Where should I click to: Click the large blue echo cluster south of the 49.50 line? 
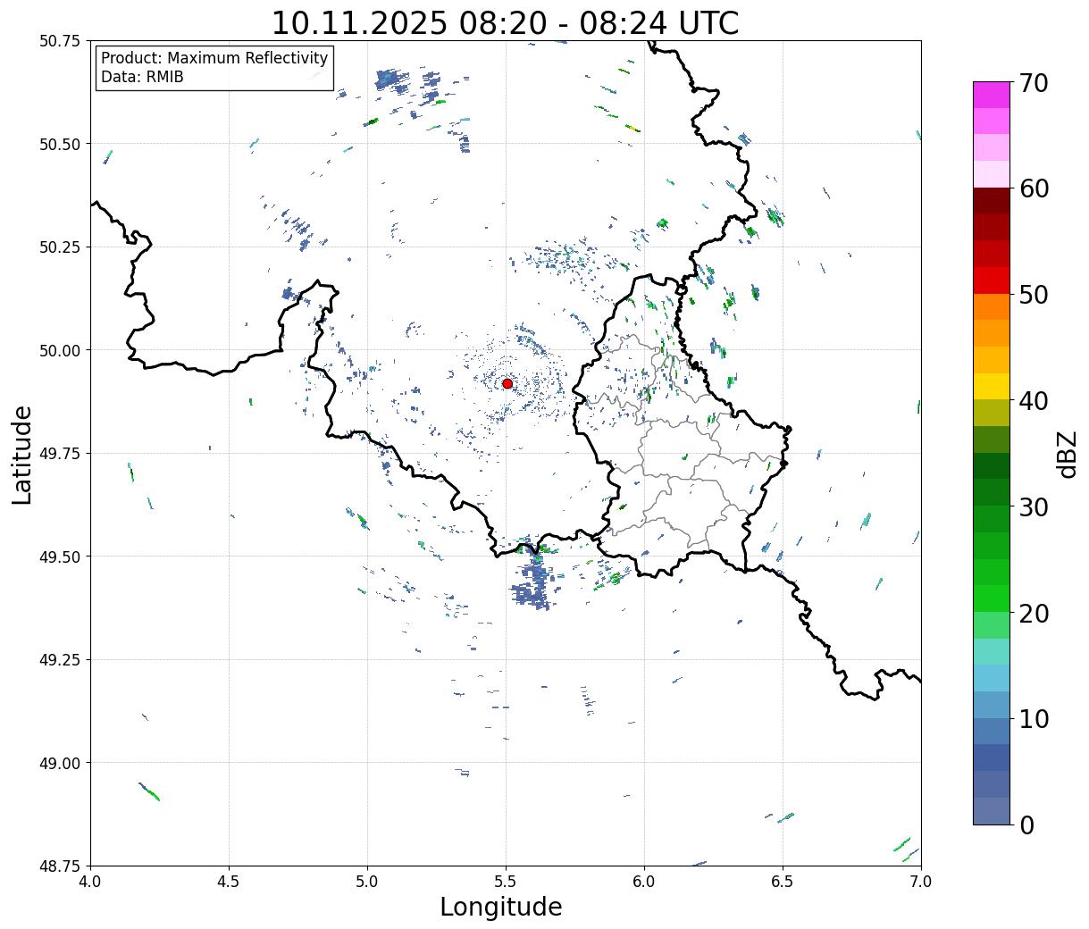click(533, 582)
